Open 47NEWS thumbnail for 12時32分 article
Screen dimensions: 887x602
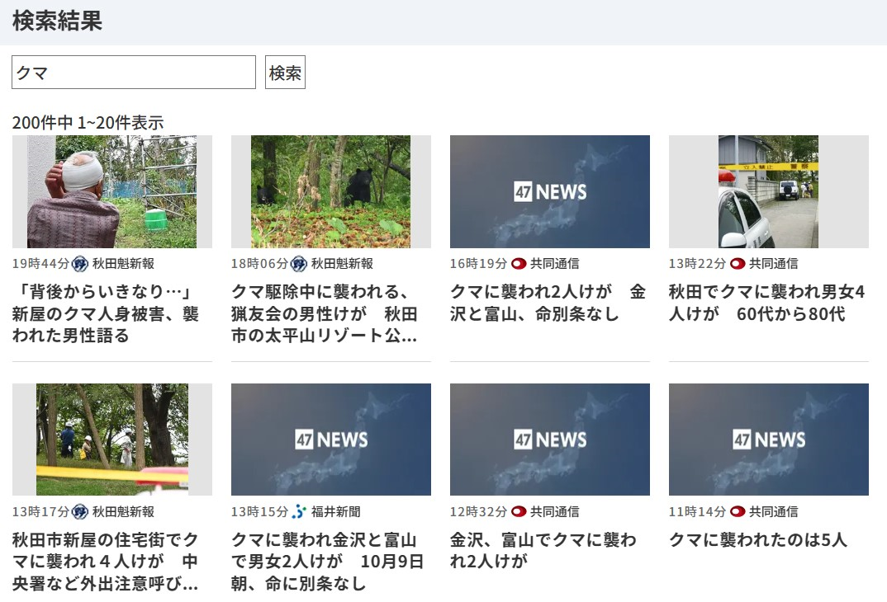[550, 440]
